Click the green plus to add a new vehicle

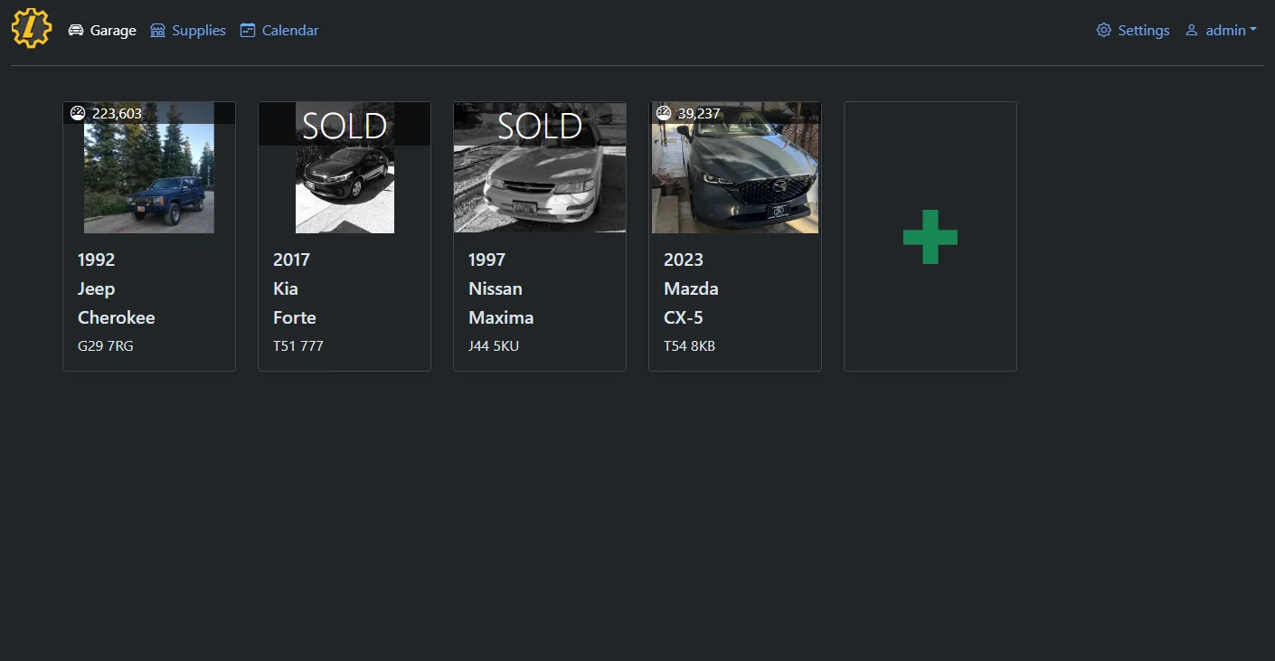[x=930, y=236]
